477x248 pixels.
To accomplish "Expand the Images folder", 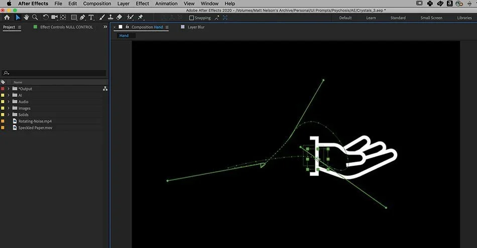I will [9, 108].
